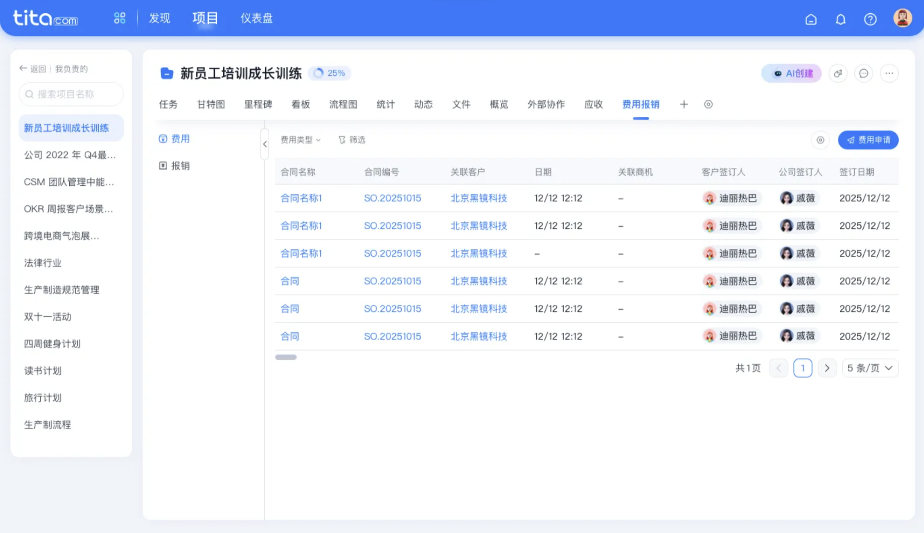Open project 读书计划 in sidebar
Viewport: 924px width, 533px height.
point(43,370)
